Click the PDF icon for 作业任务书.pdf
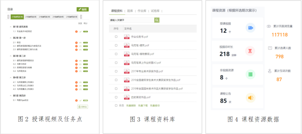This screenshot has width=302, height=134. click(x=127, y=37)
